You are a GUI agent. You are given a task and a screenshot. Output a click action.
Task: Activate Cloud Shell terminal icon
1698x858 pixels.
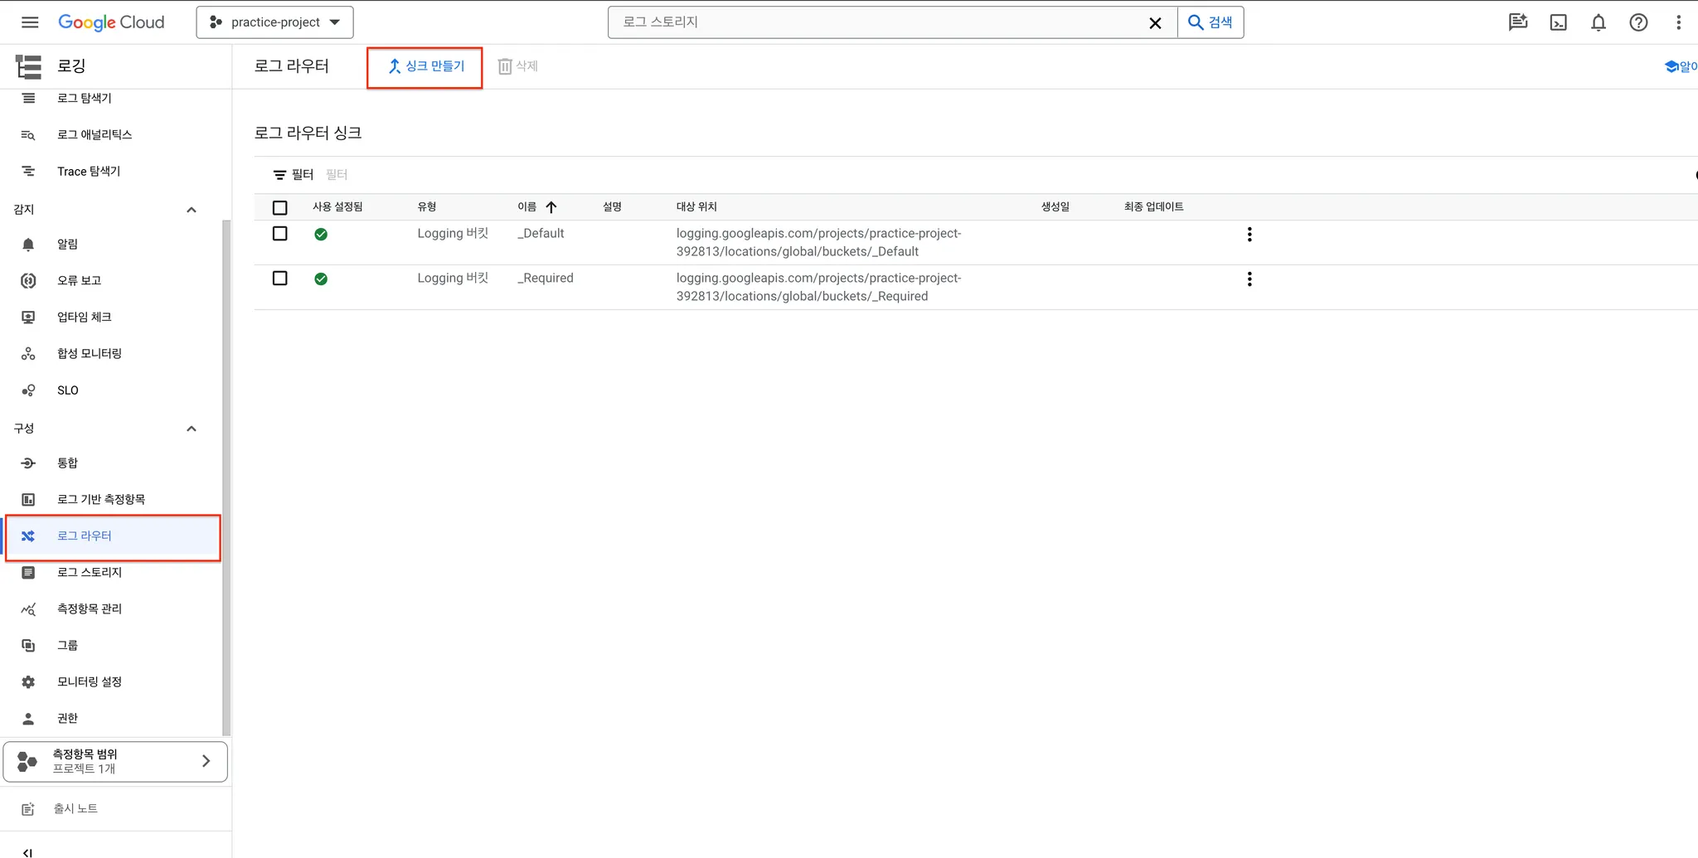pyautogui.click(x=1559, y=22)
